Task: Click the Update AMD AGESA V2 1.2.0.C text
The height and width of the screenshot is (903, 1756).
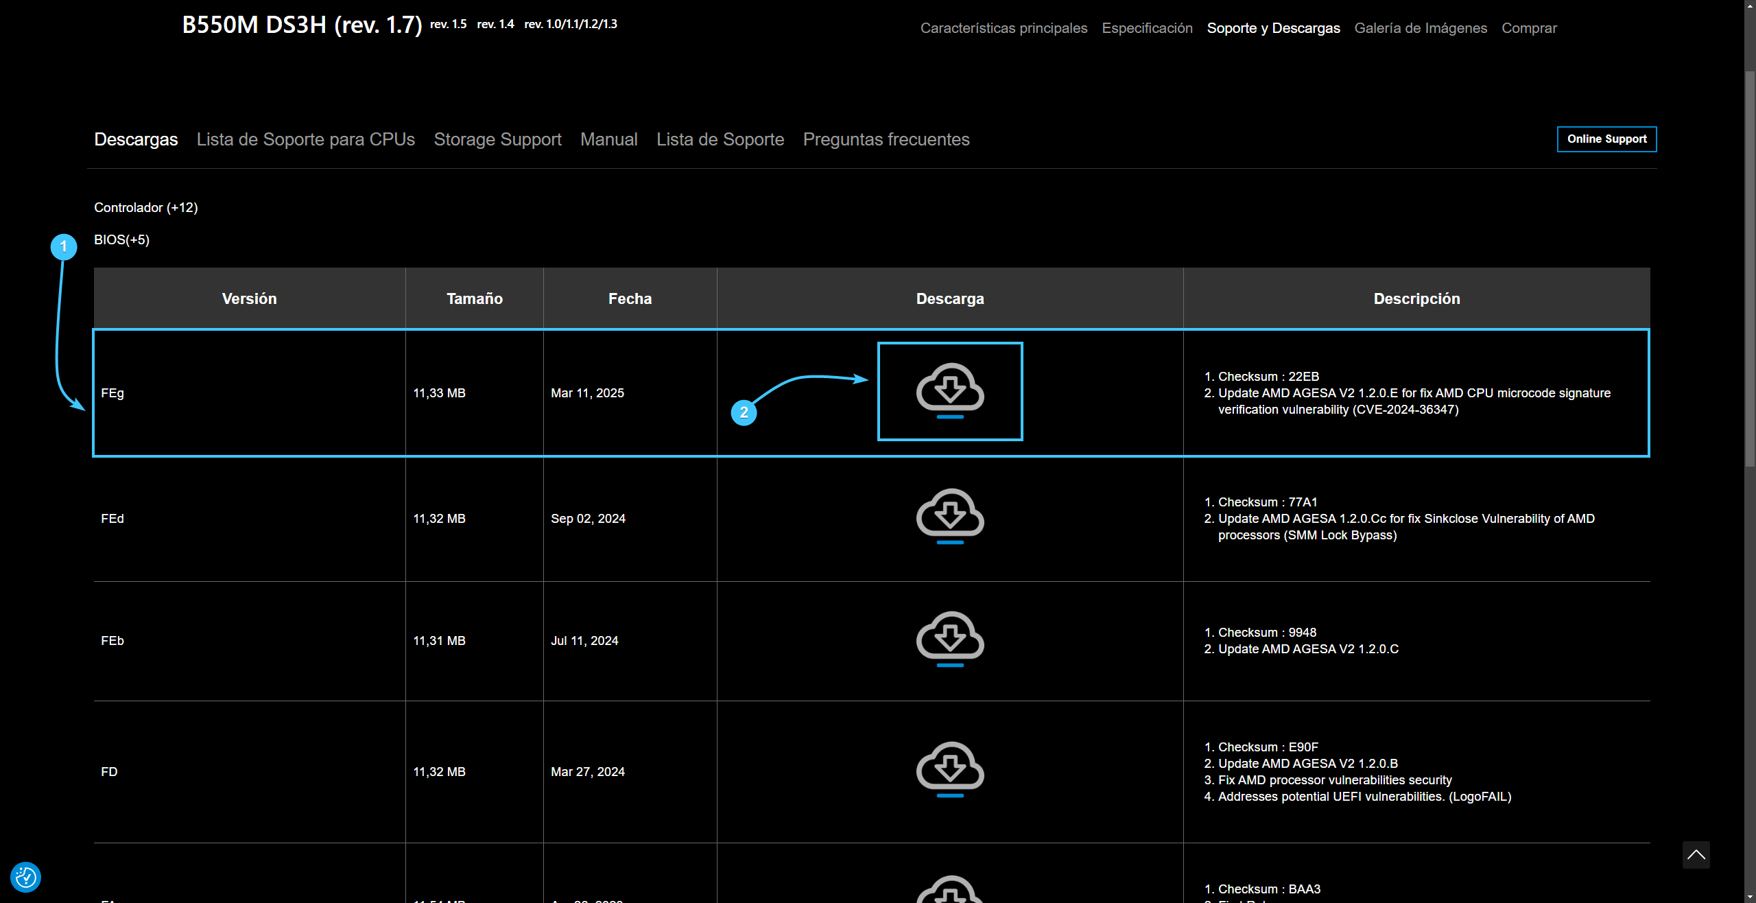Action: coord(1308,649)
